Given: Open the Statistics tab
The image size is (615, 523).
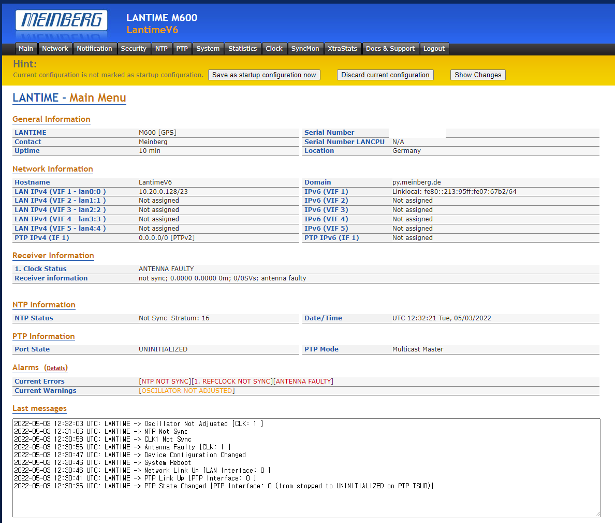Looking at the screenshot, I should click(x=243, y=49).
